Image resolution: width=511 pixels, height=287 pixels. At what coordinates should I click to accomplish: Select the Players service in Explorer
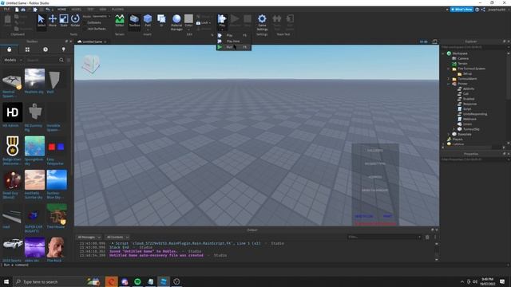(458, 140)
